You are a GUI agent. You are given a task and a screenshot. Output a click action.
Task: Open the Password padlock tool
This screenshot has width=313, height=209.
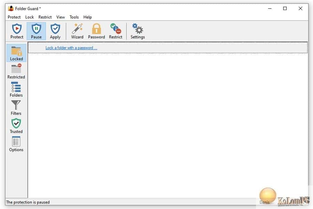[96, 31]
